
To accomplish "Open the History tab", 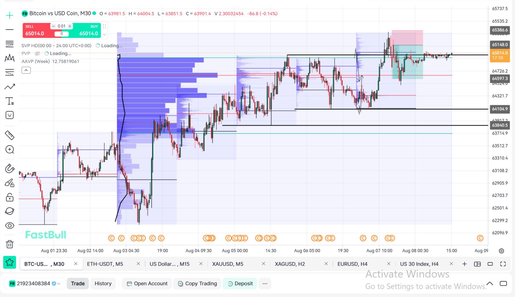I will (x=103, y=284).
